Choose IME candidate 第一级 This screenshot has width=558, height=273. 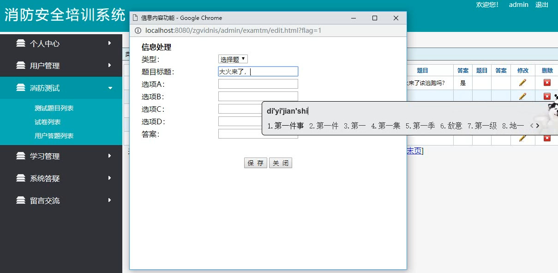pyautogui.click(x=482, y=126)
